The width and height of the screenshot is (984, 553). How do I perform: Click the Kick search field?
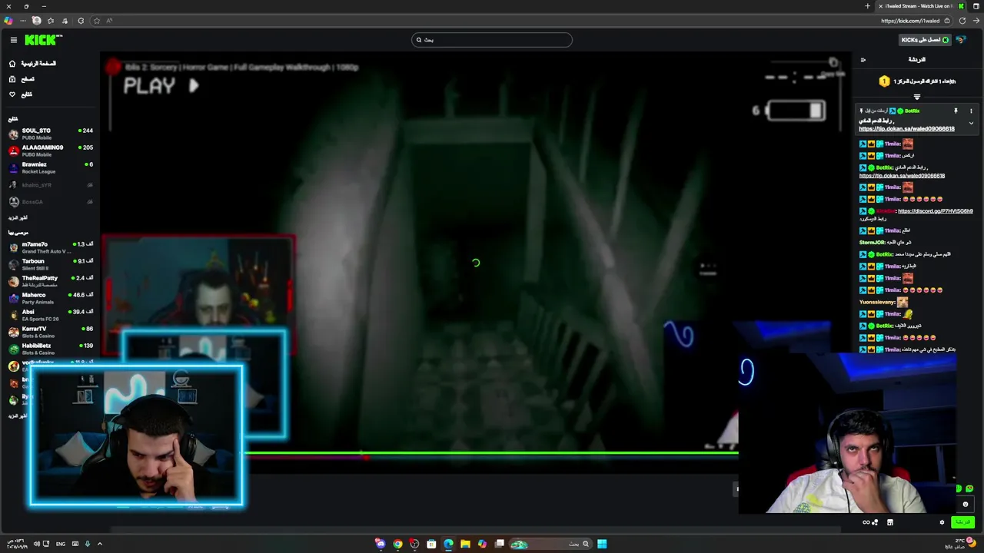tap(492, 40)
